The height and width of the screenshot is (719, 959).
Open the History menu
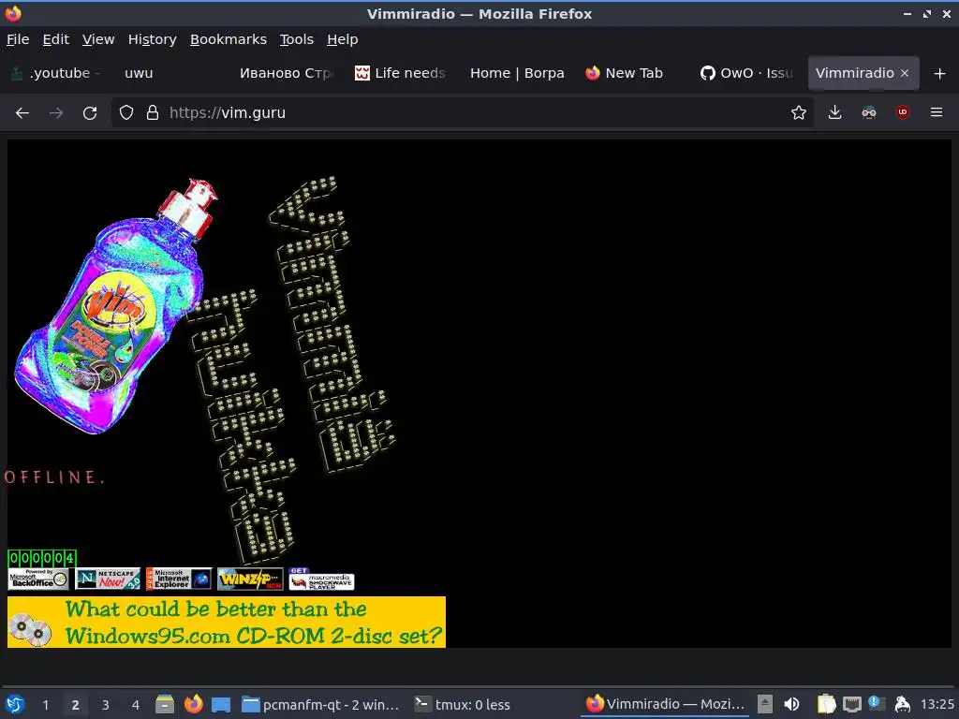[x=153, y=39]
